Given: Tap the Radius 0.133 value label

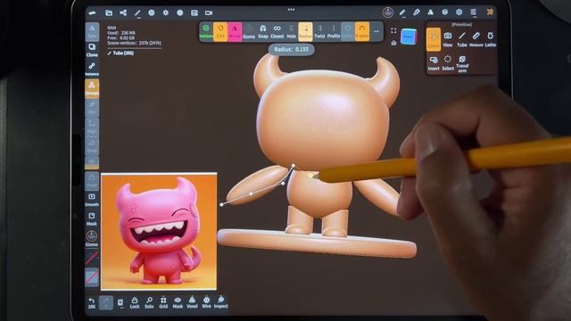Looking at the screenshot, I should tap(292, 49).
